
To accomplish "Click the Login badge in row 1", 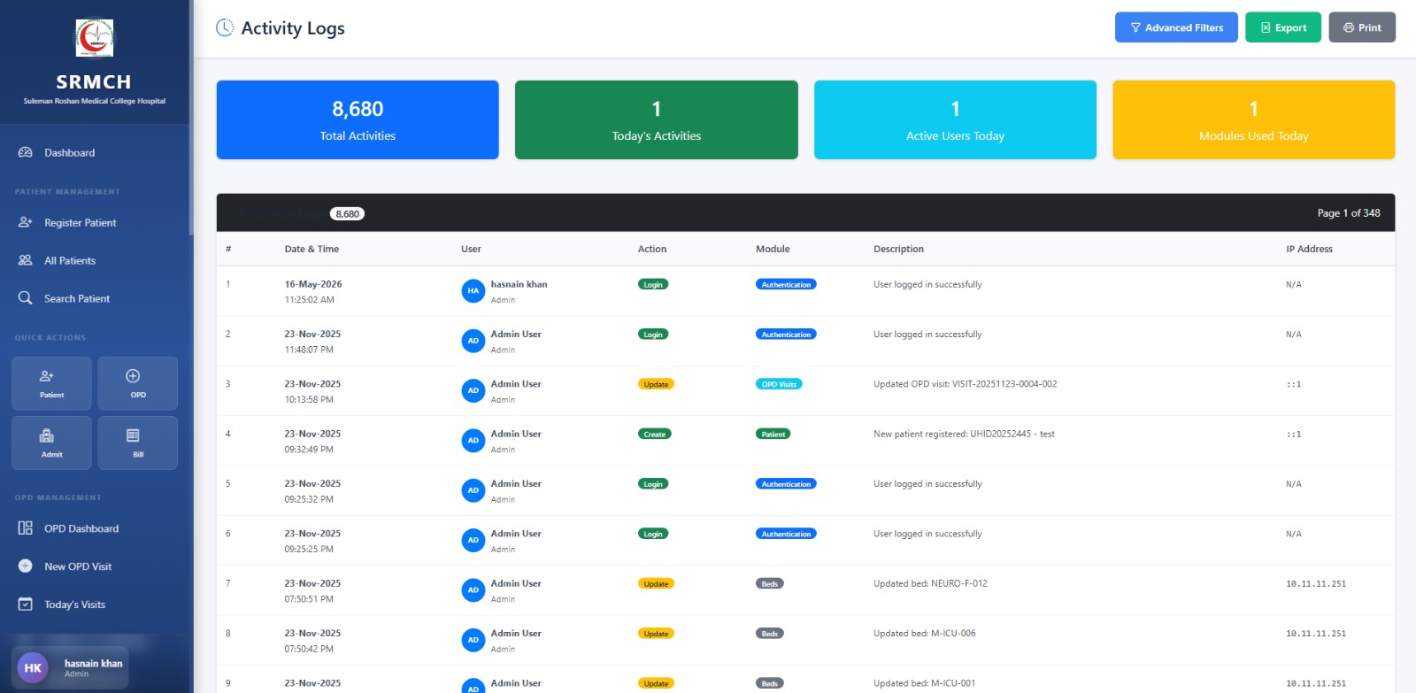I will pos(653,284).
